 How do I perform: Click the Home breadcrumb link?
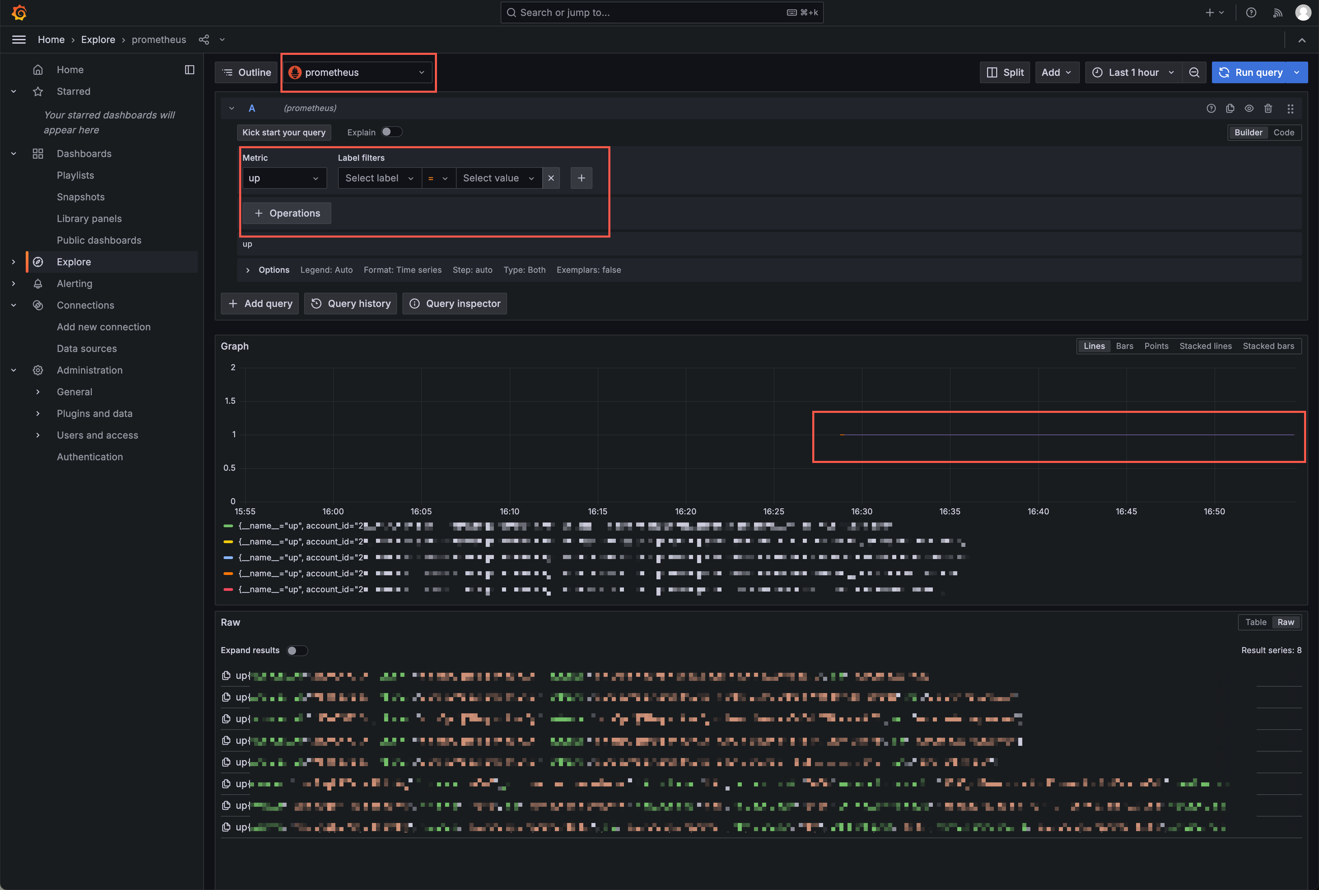click(x=51, y=40)
